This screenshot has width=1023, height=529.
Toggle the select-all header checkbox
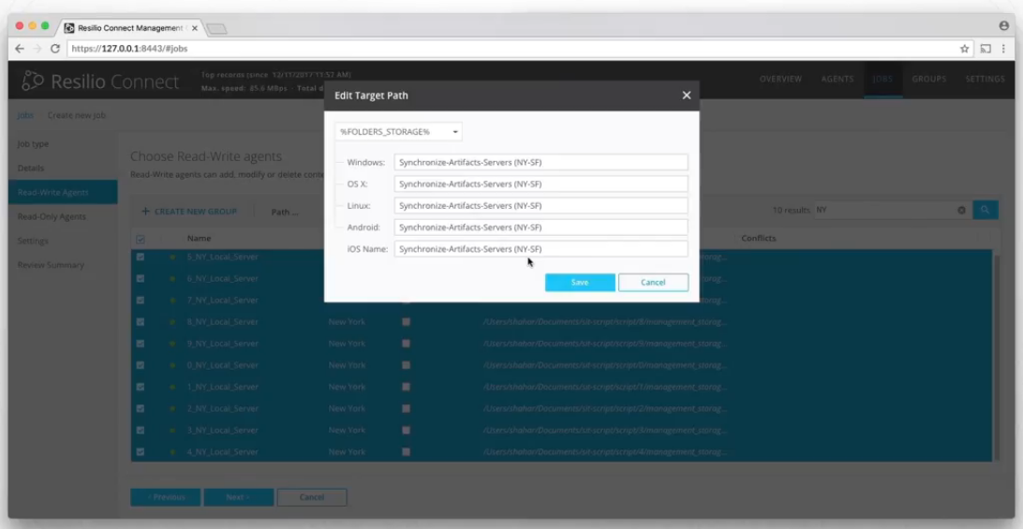click(141, 239)
